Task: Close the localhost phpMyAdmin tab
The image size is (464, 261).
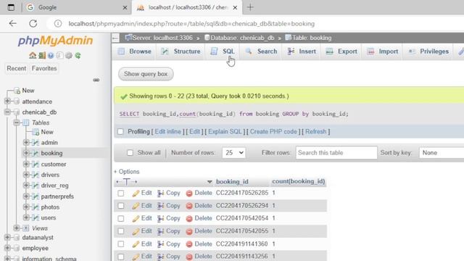Action: tap(235, 8)
